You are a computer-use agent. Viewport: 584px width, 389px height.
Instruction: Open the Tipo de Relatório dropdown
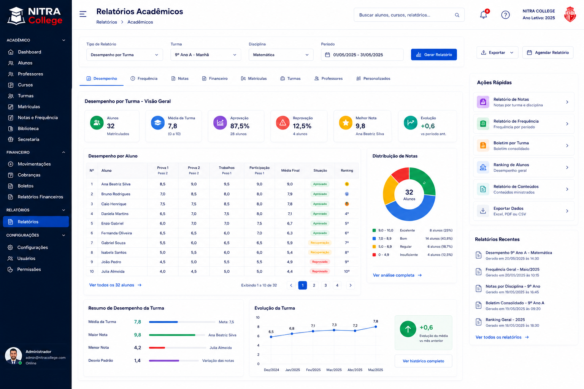125,55
